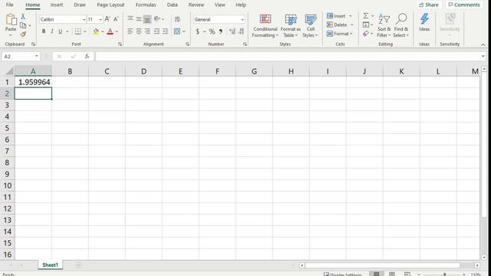This screenshot has height=276, width=491.
Task: Switch to the Formulas tab
Action: coord(146,5)
